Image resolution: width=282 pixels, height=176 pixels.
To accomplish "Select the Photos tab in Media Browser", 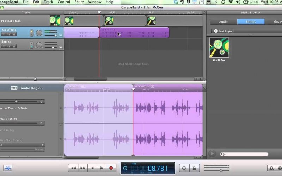I will pos(251,22).
